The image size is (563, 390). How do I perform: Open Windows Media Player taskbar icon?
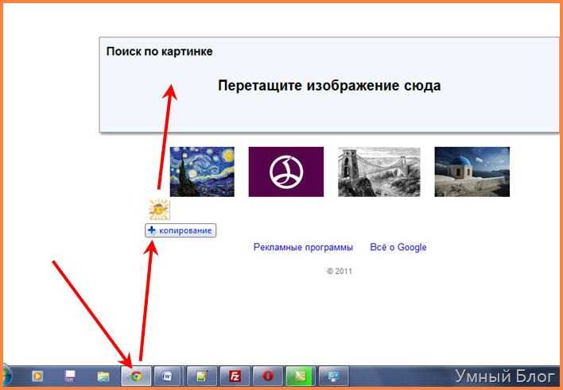pos(37,376)
